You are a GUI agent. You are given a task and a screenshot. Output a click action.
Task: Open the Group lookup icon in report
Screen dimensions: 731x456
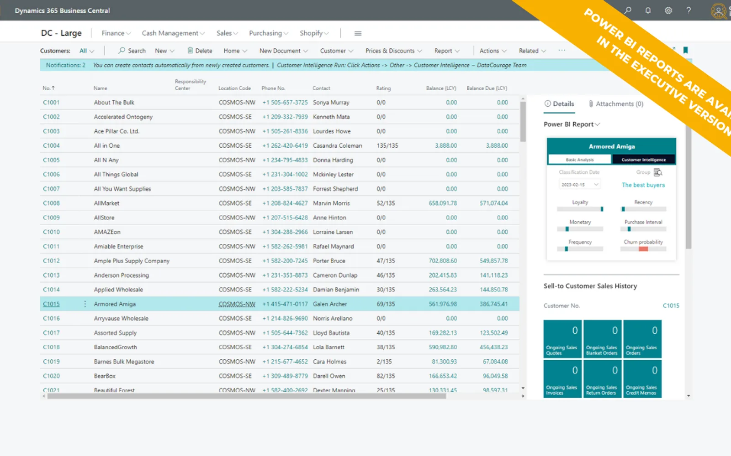pyautogui.click(x=658, y=172)
